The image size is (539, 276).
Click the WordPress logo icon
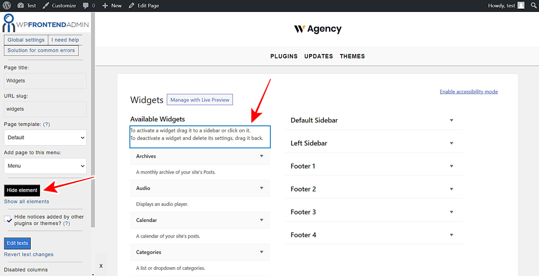7,5
